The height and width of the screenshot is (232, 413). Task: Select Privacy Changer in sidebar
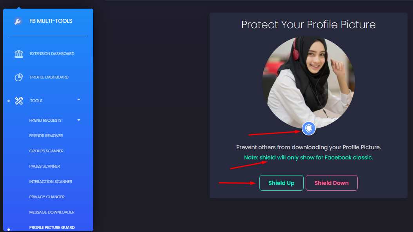coord(47,197)
